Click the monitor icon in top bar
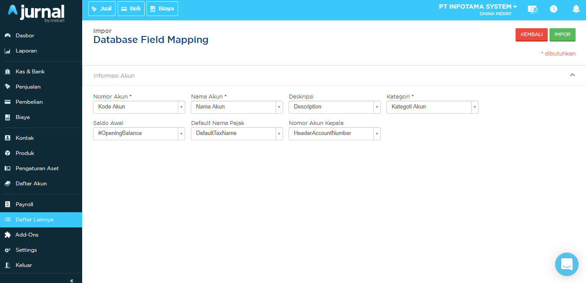The width and height of the screenshot is (586, 283). 532,9
